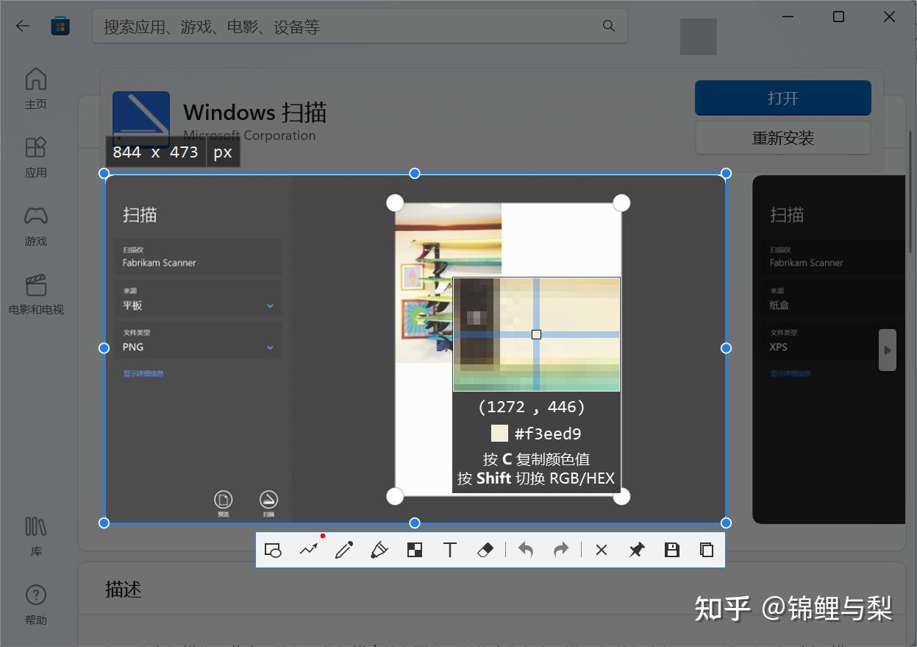This screenshot has height=647, width=917.
Task: Click the dark theme screenshot thumbnail
Action: click(829, 350)
